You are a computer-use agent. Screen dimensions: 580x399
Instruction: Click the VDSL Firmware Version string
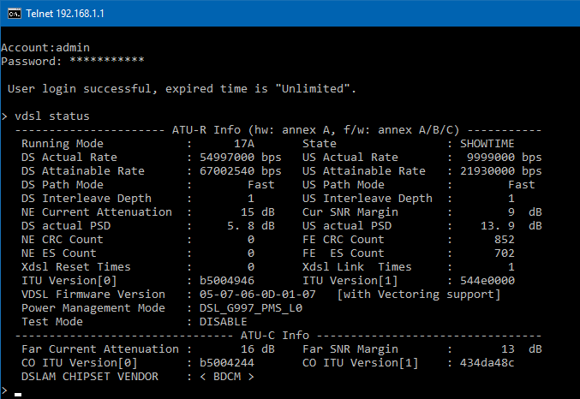coord(258,294)
